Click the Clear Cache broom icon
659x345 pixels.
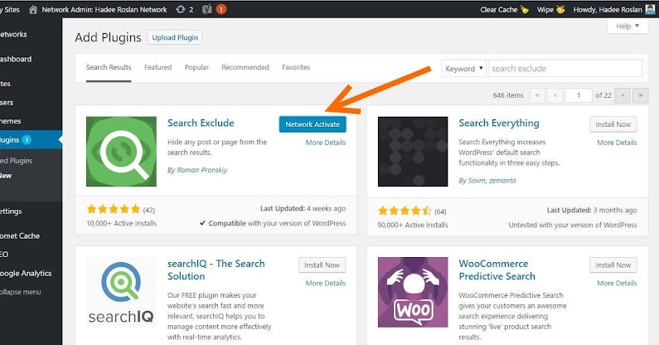[x=525, y=9]
